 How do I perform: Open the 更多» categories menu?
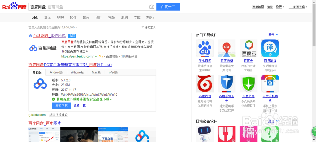150,17
